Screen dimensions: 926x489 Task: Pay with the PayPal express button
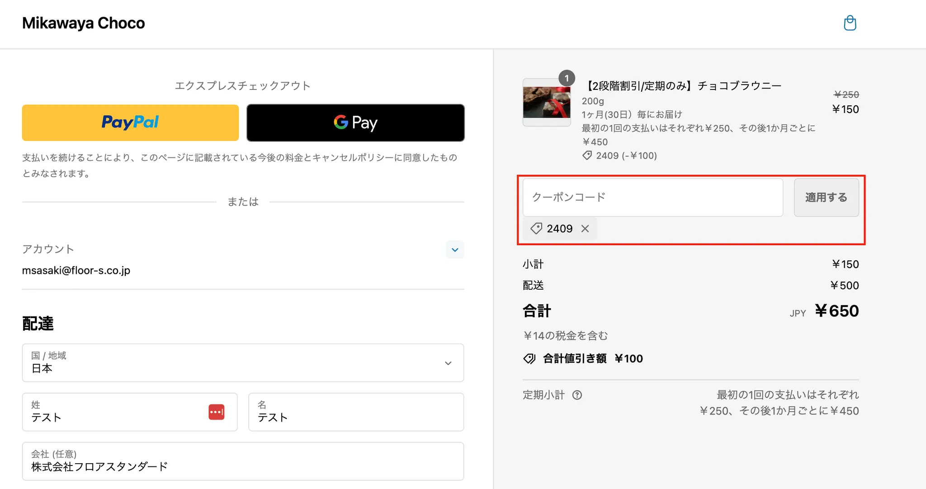tap(130, 122)
